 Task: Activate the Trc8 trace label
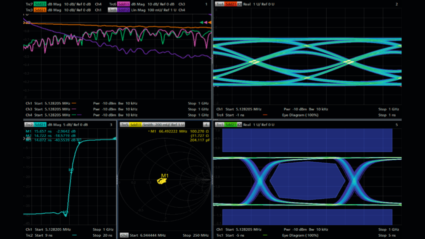click(113, 10)
